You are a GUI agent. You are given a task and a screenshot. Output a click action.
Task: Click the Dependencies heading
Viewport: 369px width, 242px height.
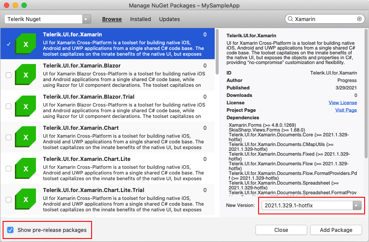click(x=243, y=117)
